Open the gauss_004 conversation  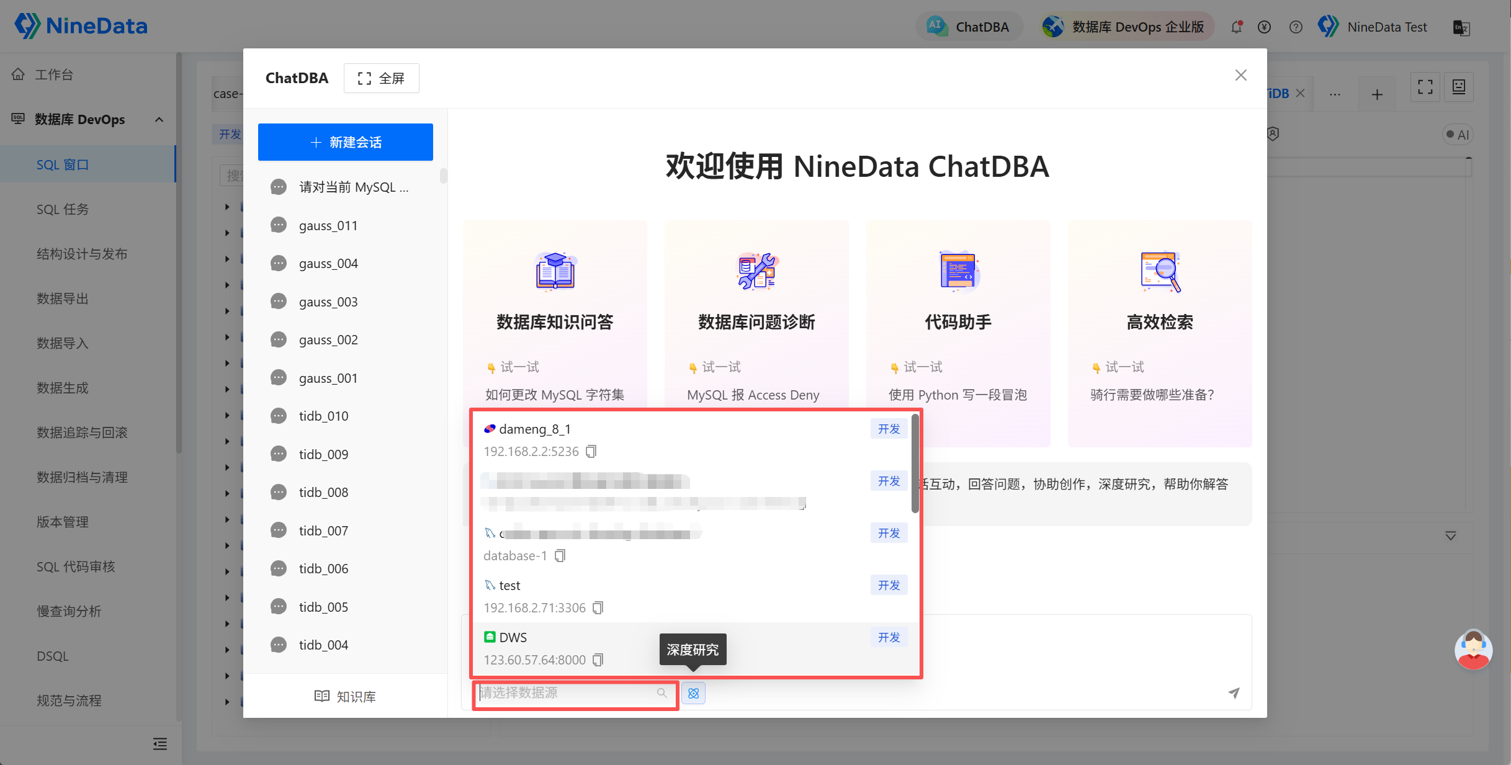pos(346,264)
